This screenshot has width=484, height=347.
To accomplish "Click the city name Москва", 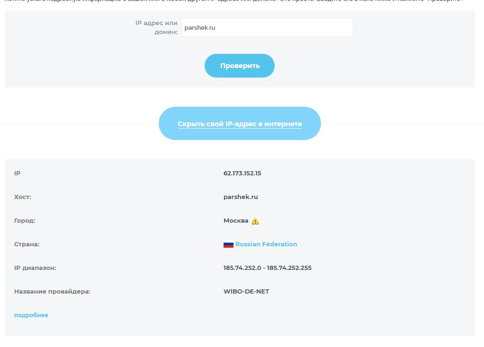I will [236, 221].
